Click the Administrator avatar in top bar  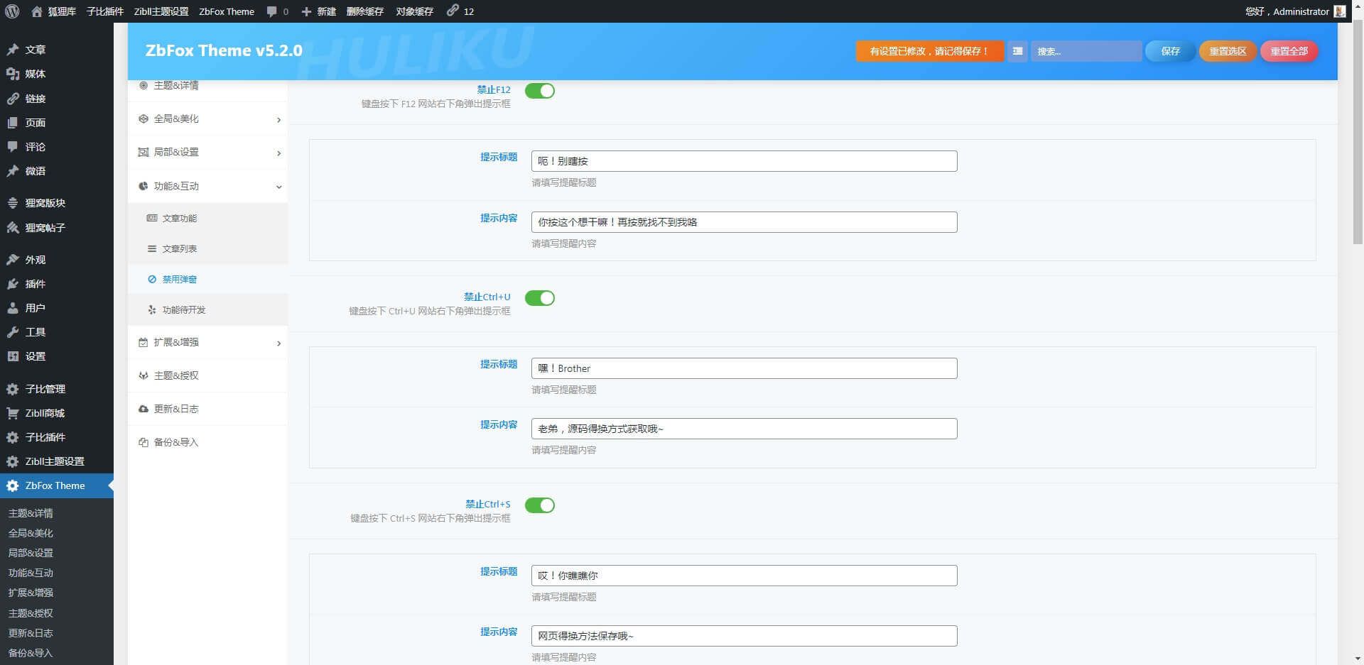point(1340,11)
